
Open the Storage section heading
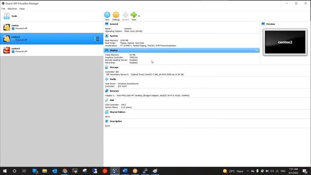[x=114, y=68]
